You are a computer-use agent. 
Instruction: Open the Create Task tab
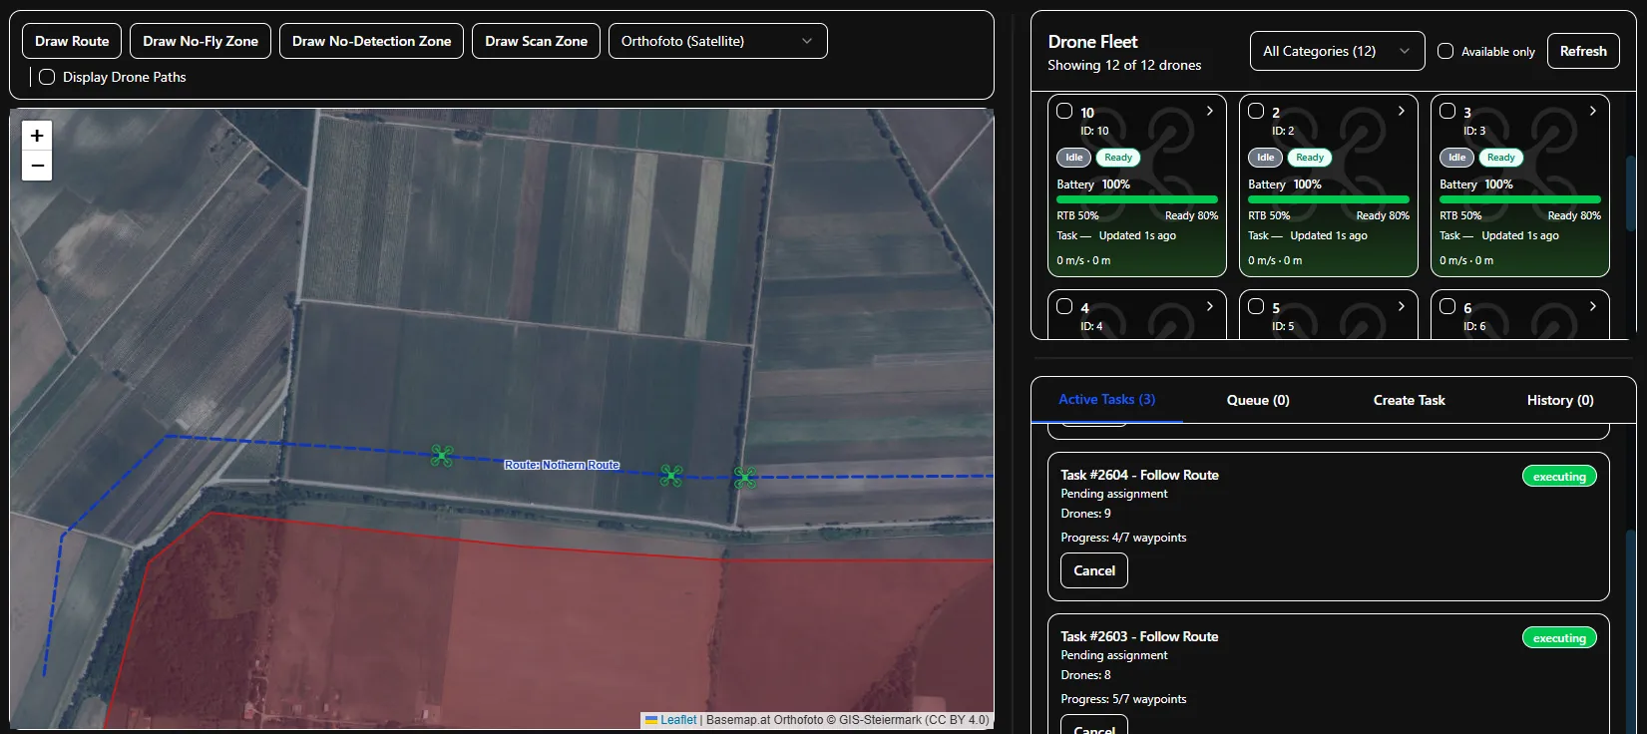1409,400
